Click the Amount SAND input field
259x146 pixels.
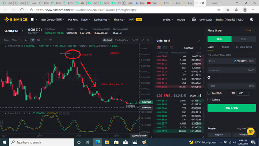coord(231,70)
